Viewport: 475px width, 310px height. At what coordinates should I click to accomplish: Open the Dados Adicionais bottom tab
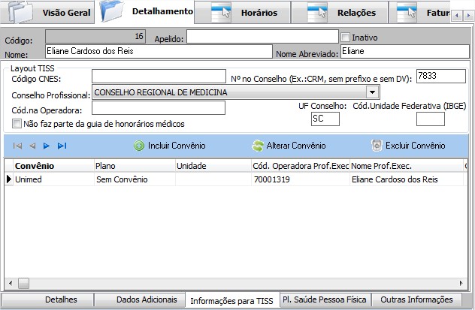(x=147, y=299)
